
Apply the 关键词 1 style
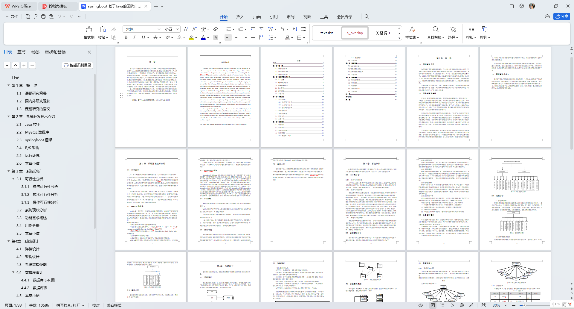pos(383,33)
